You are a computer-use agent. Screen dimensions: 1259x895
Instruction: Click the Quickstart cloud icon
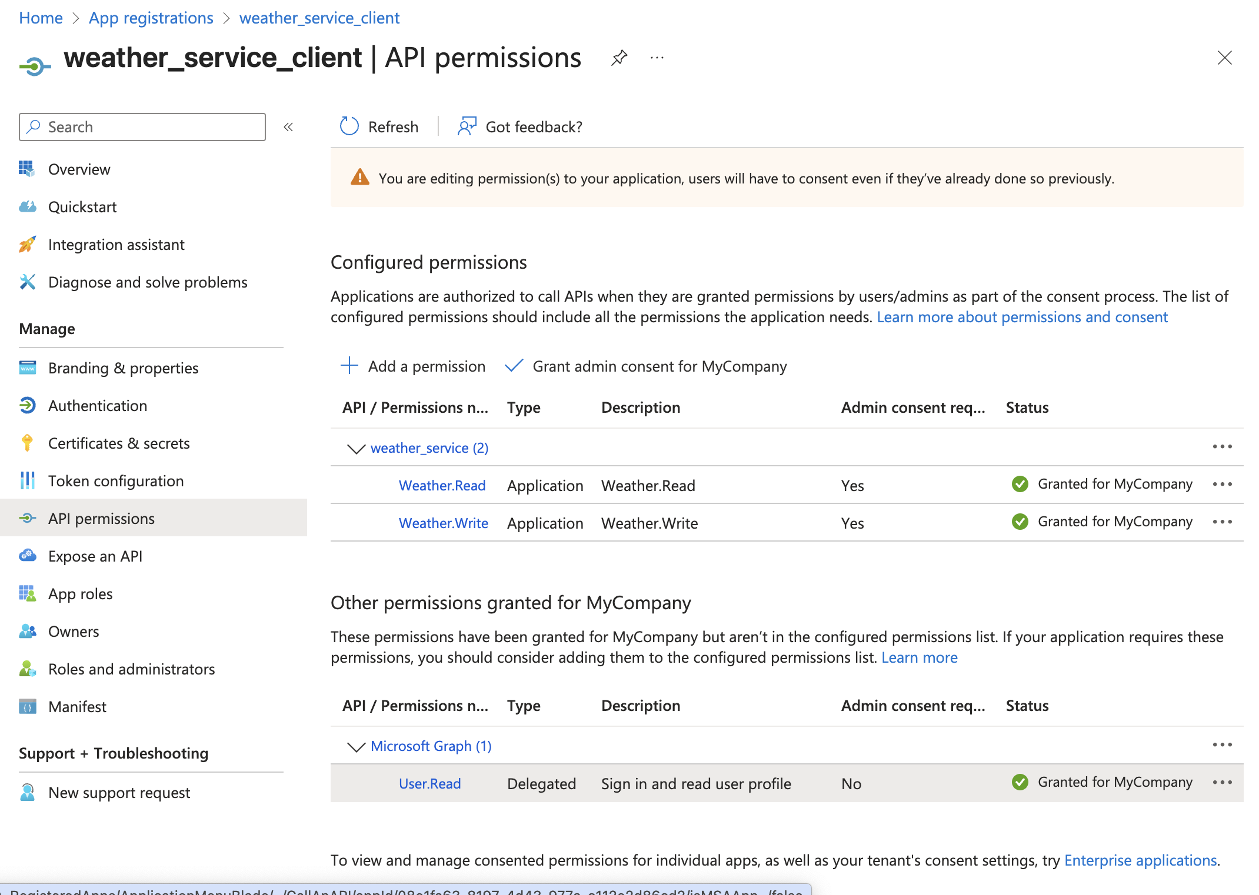point(27,206)
